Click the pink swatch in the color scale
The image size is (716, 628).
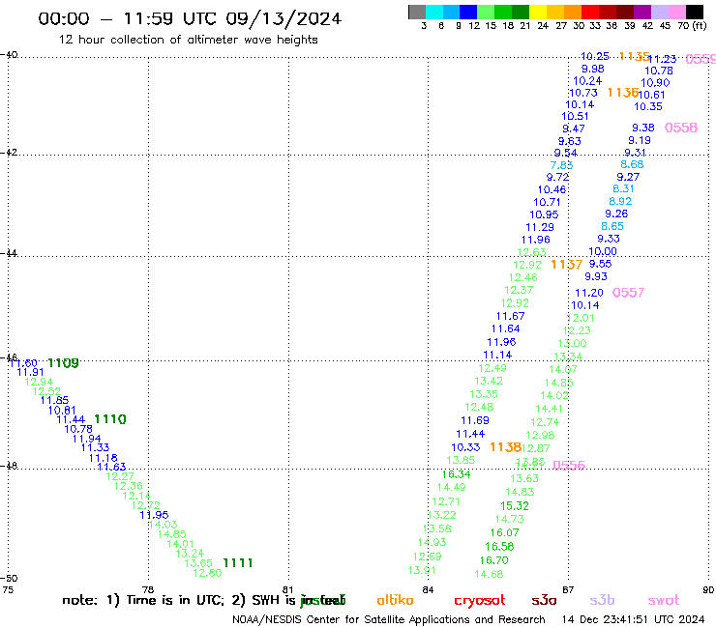pos(676,12)
